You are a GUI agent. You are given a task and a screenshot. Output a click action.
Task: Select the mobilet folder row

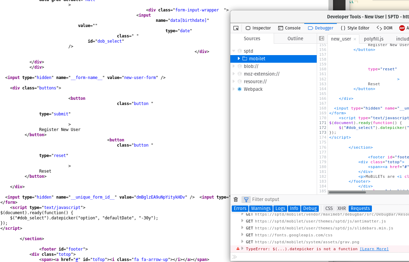pyautogui.click(x=274, y=59)
